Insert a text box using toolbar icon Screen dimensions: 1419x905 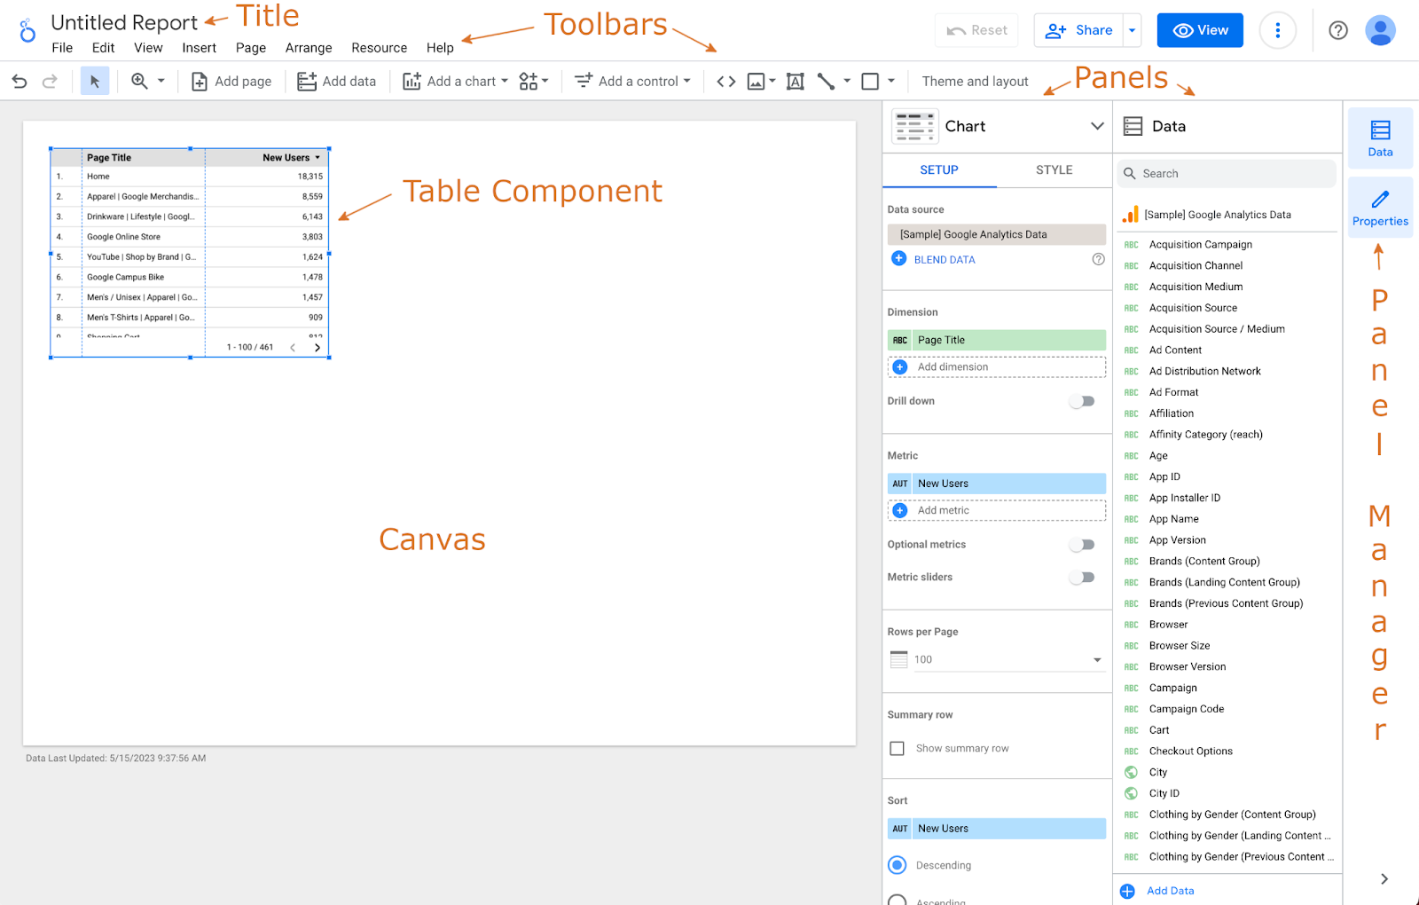[796, 82]
